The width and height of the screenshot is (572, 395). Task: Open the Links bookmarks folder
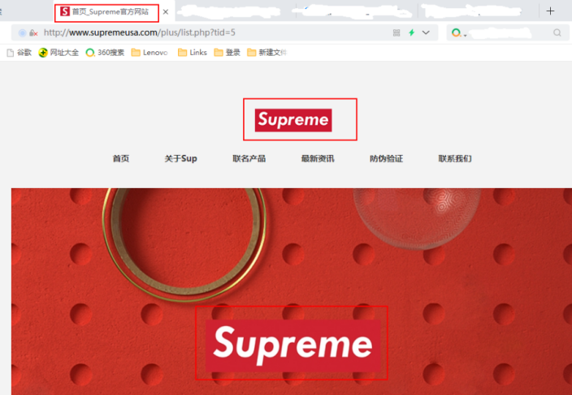click(193, 53)
